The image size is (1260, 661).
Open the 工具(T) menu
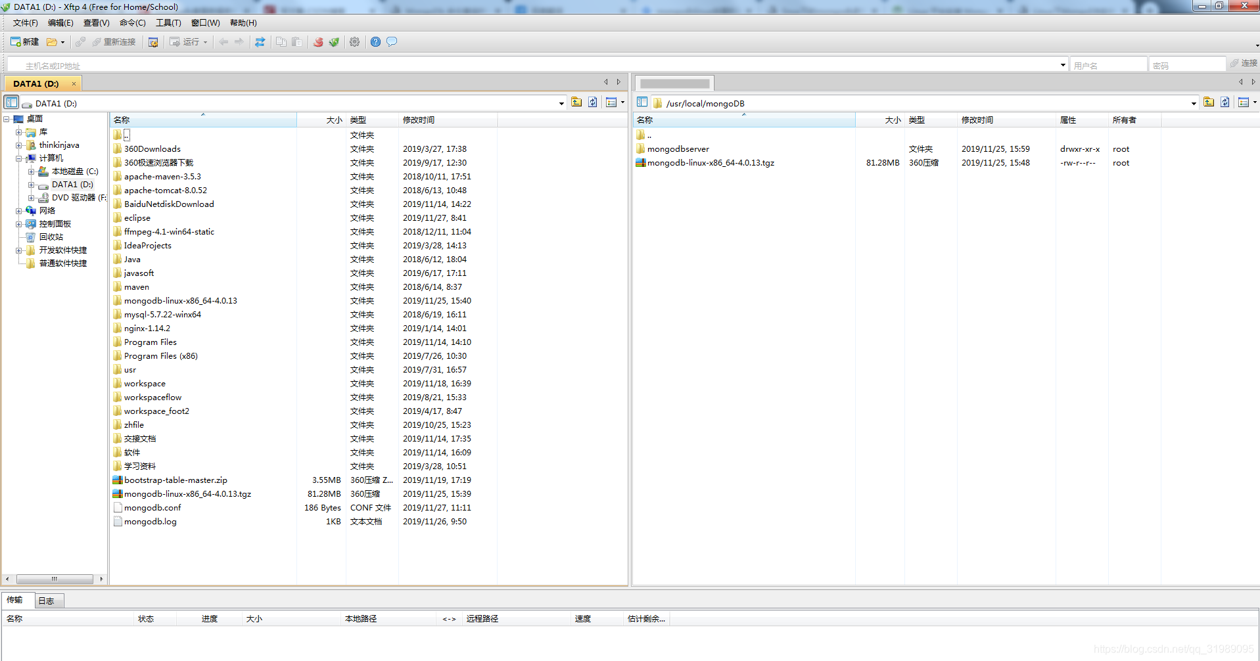pos(168,23)
